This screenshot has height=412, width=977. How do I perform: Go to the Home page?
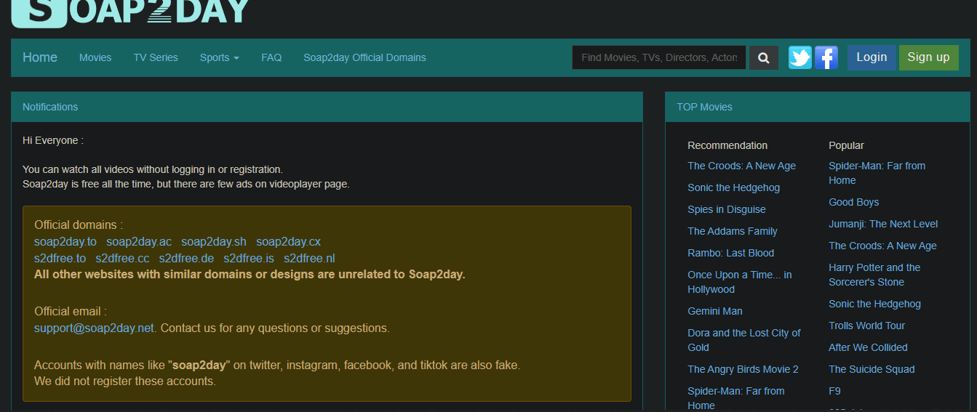click(40, 57)
